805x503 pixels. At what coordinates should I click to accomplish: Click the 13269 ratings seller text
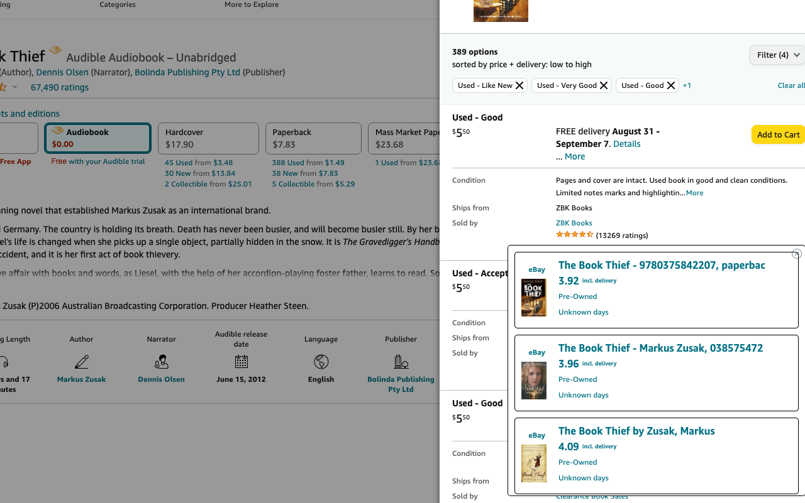coord(622,235)
